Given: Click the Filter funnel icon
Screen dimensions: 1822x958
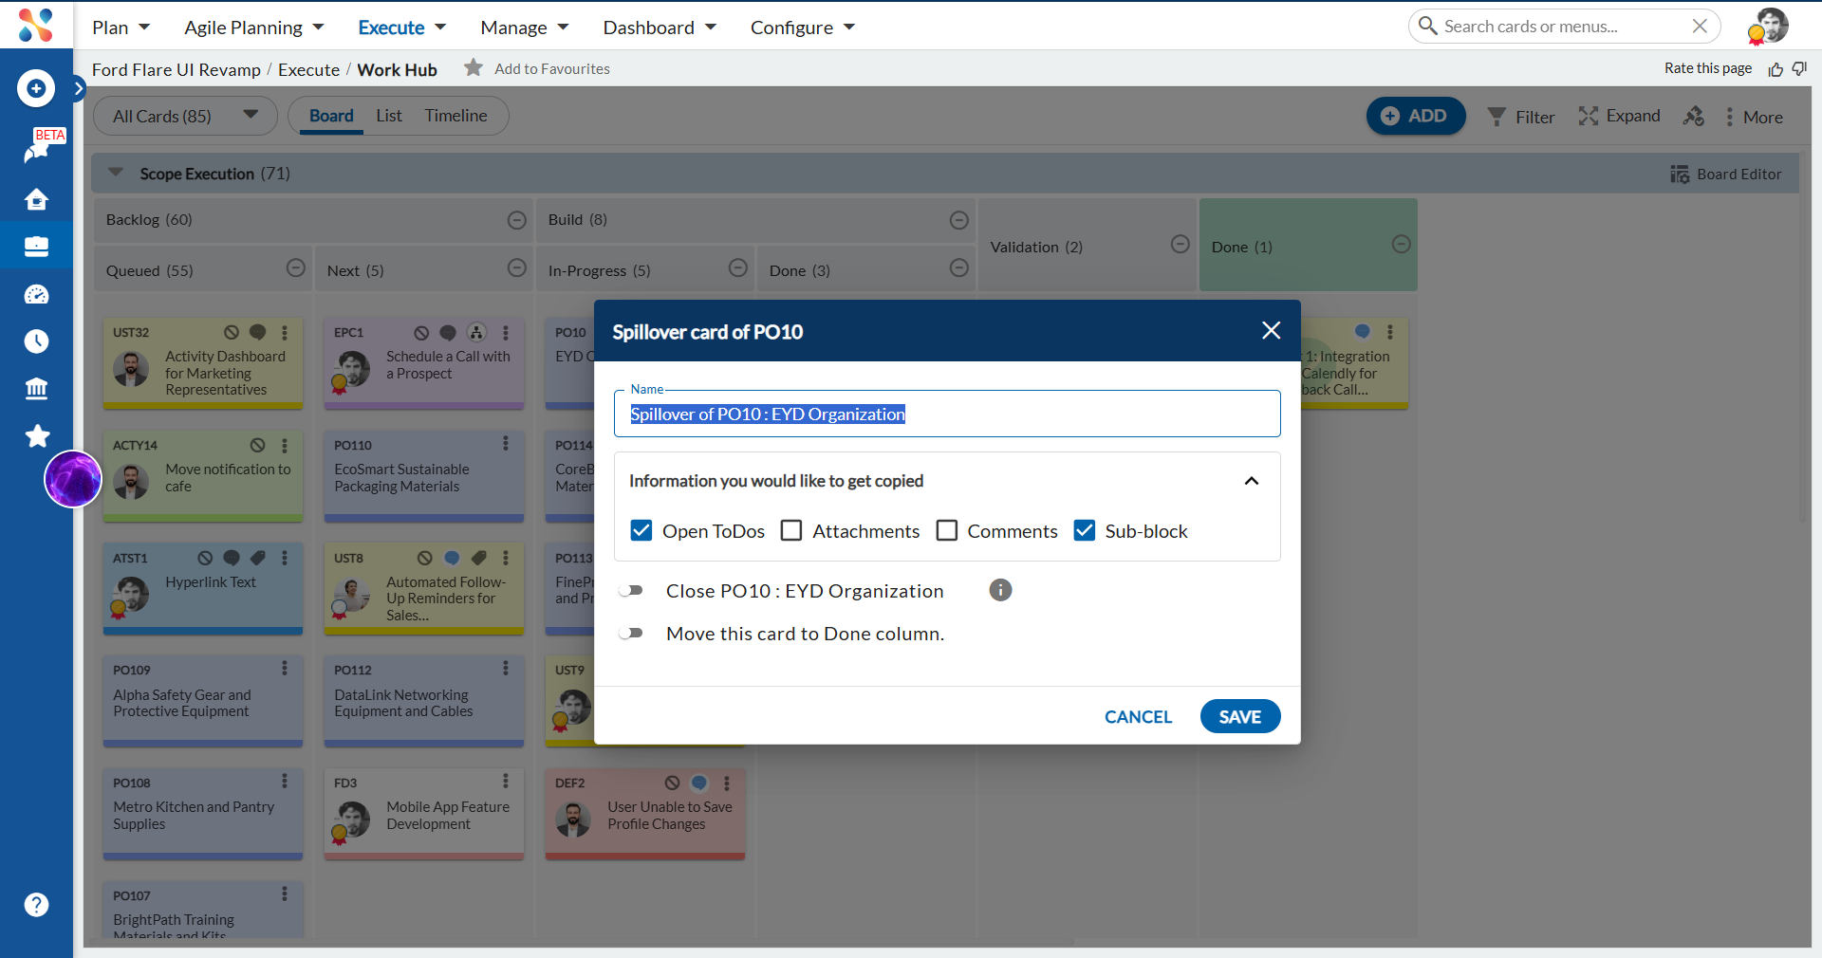Looking at the screenshot, I should click(1497, 117).
